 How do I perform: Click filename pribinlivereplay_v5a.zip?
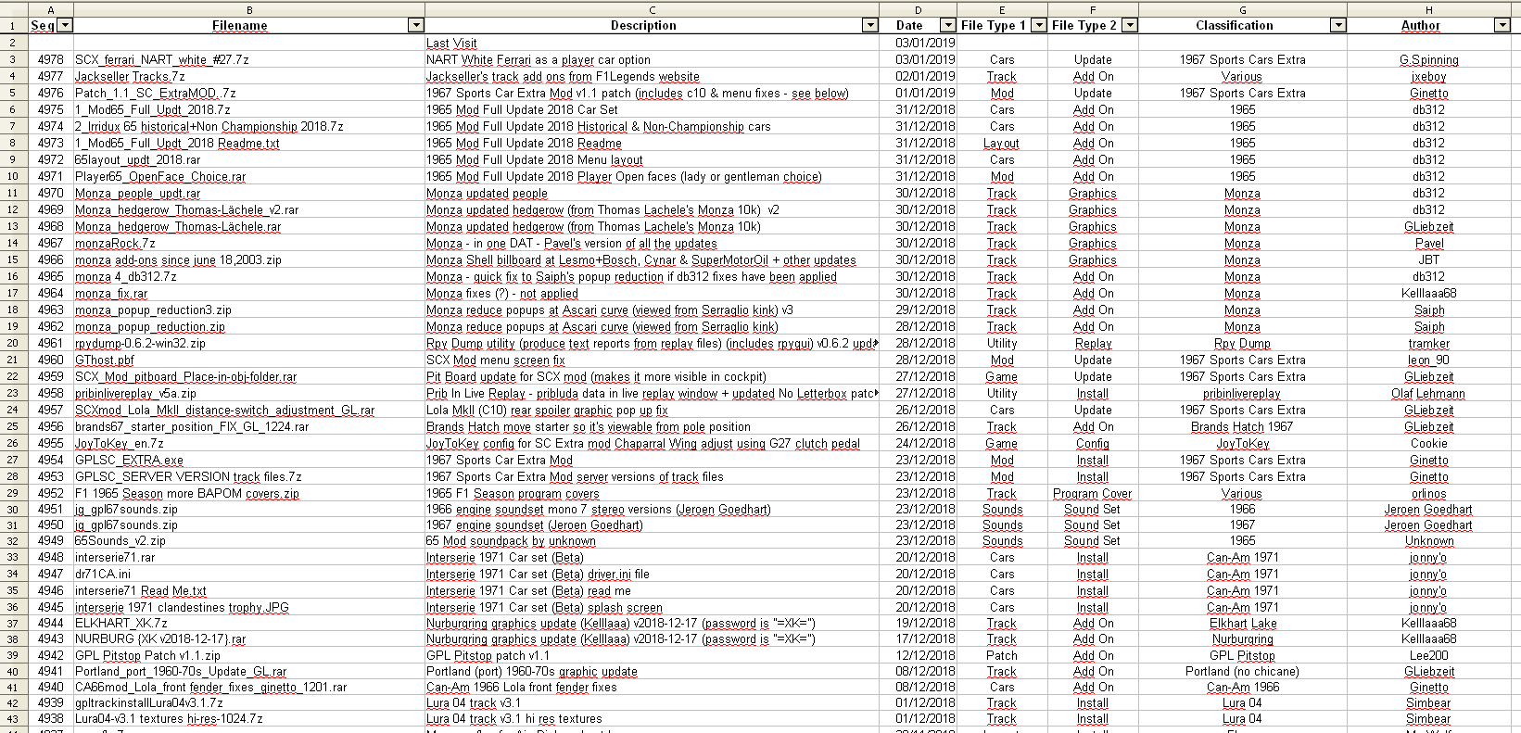[135, 393]
